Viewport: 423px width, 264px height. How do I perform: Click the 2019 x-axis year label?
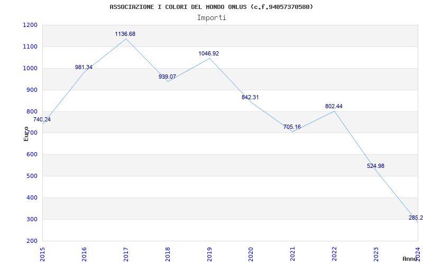coord(209,254)
